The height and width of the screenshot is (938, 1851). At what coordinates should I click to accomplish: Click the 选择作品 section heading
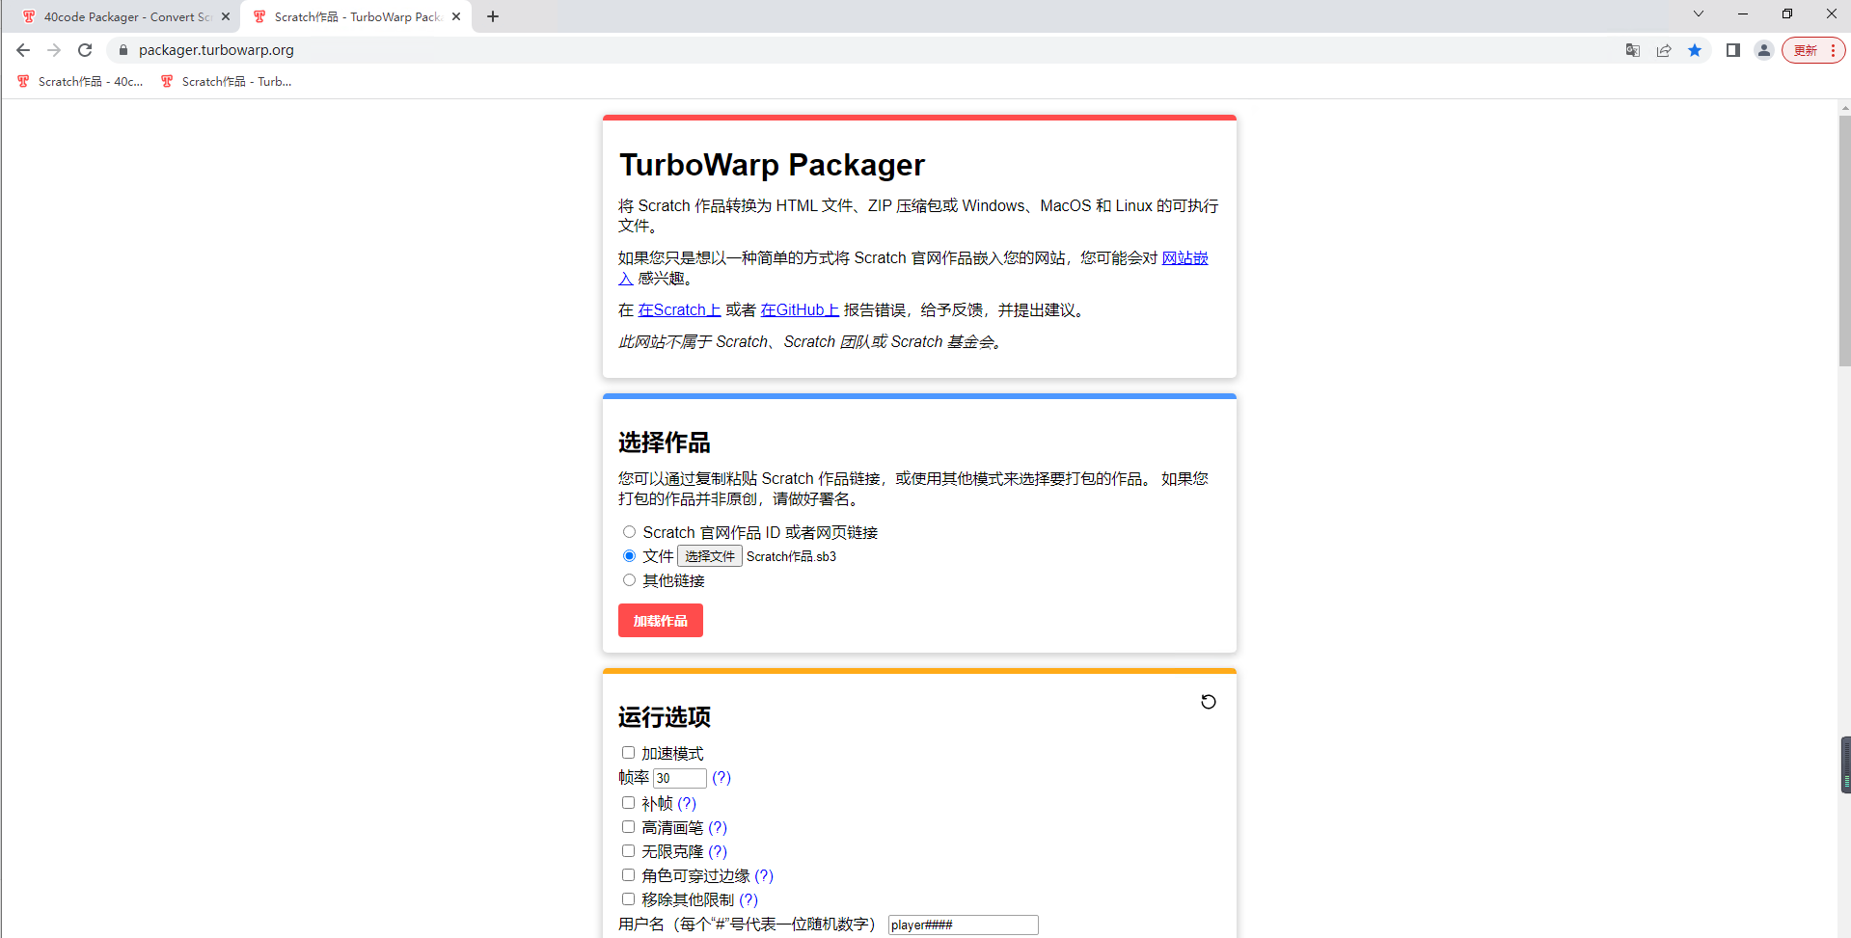[x=665, y=442]
